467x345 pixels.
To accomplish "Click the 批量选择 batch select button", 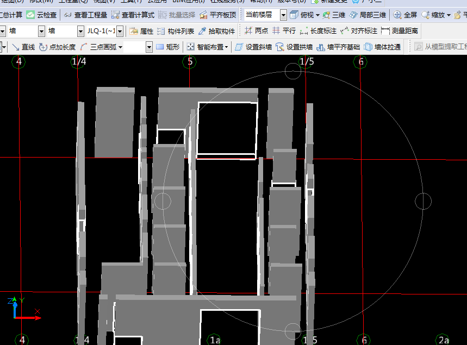I will pyautogui.click(x=177, y=15).
